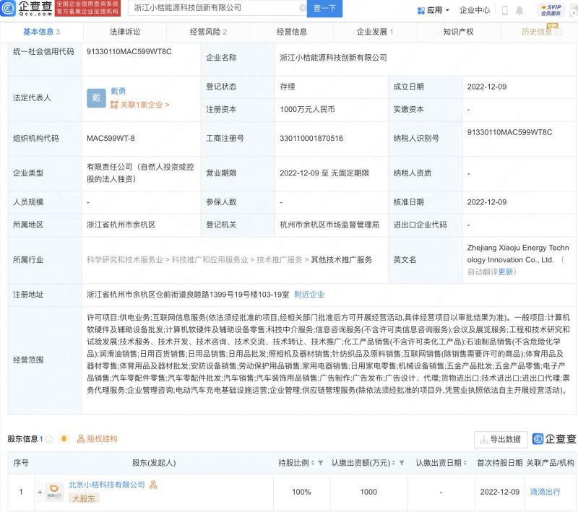The width and height of the screenshot is (578, 512).
Task: Click the credit code 91330110MAC599WT8C
Action: tap(129, 51)
